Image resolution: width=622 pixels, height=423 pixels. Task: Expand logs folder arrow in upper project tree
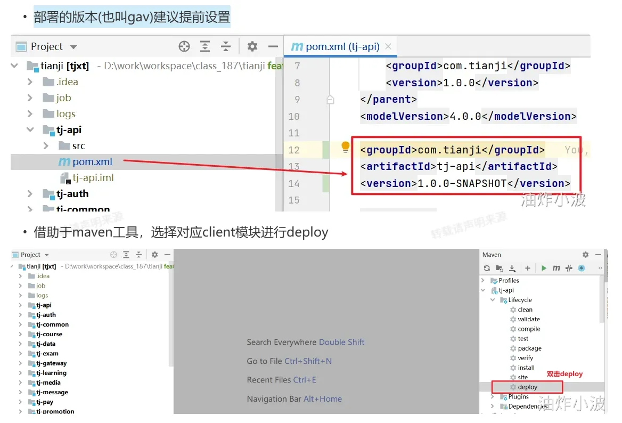[30, 114]
